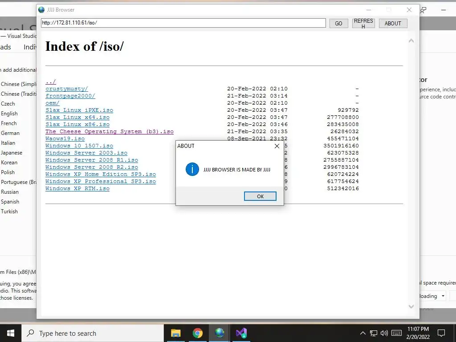Select Czech in Visual Studio language list
Screen dimensions: 456x342
point(8,104)
